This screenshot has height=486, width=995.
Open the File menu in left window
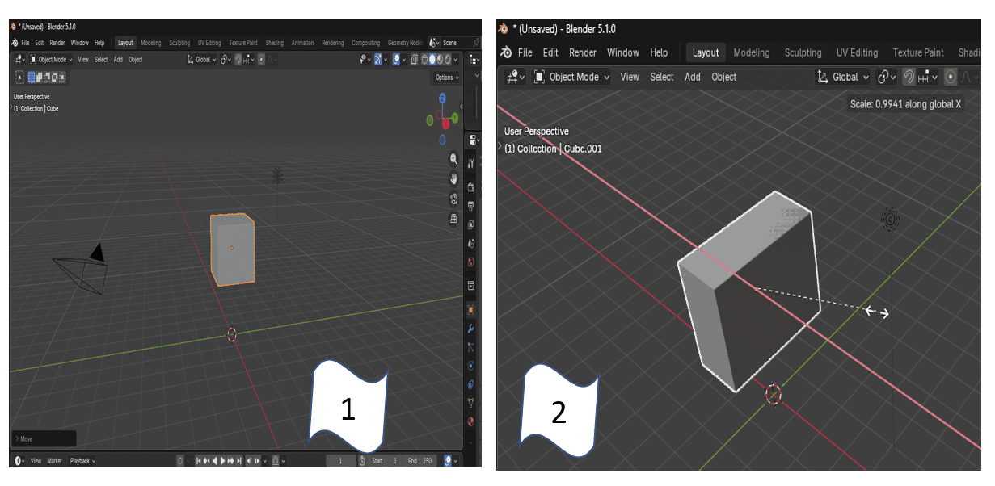point(25,43)
